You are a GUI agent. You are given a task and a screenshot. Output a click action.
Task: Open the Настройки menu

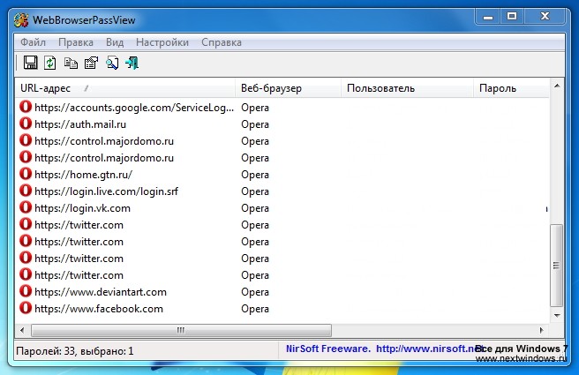click(x=162, y=42)
